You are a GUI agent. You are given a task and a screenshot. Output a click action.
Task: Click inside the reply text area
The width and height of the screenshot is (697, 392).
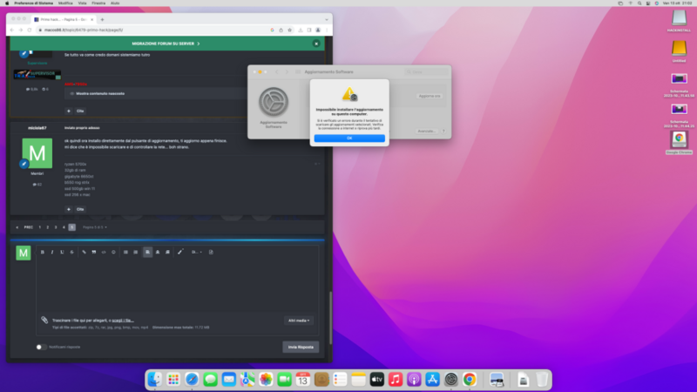177,285
